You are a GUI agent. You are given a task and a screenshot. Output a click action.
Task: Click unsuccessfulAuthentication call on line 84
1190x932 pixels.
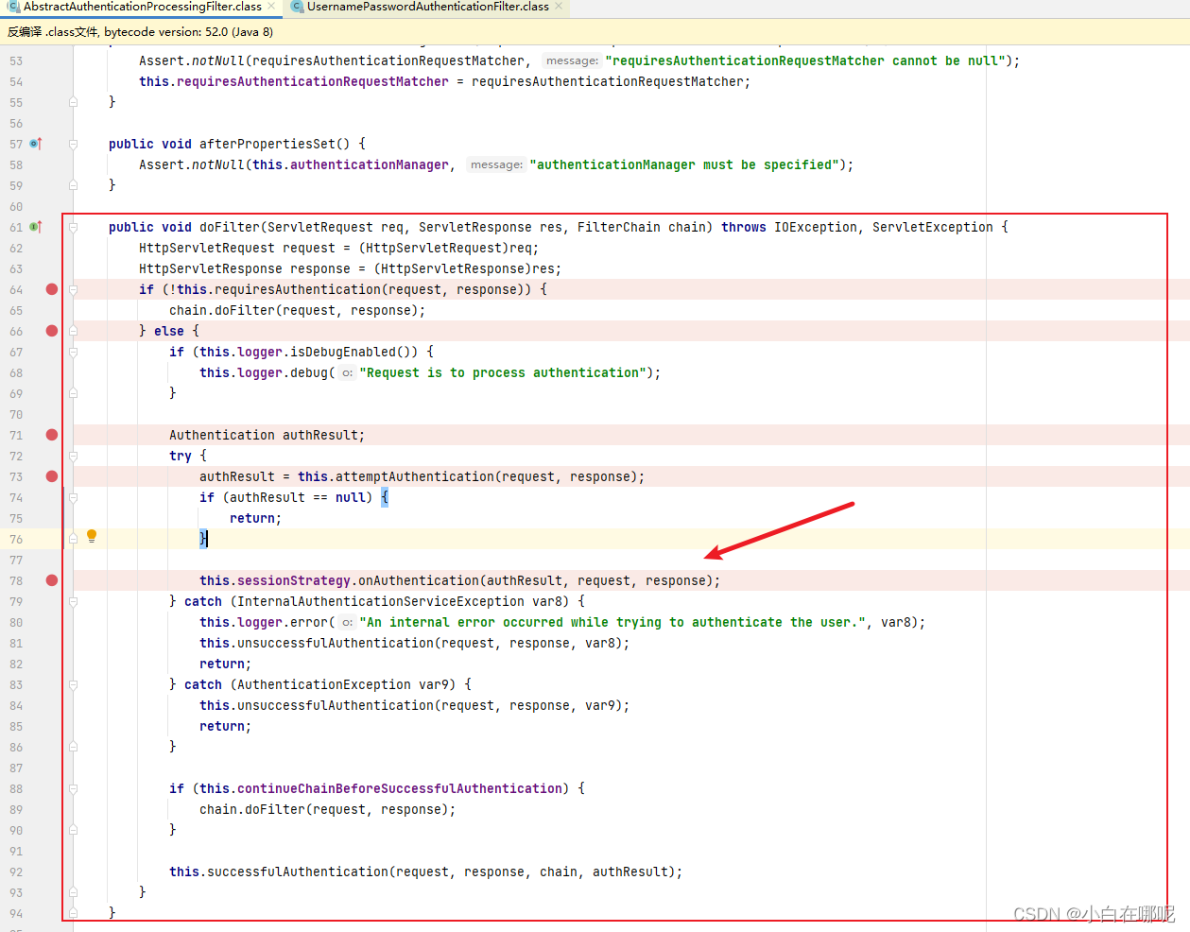(335, 705)
